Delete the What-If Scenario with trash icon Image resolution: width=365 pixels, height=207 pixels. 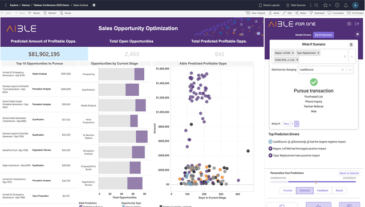click(x=351, y=44)
